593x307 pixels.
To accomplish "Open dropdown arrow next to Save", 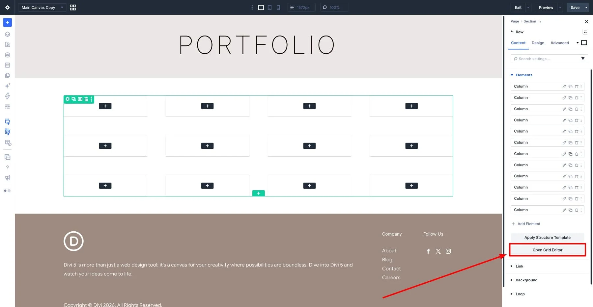I will pyautogui.click(x=586, y=7).
